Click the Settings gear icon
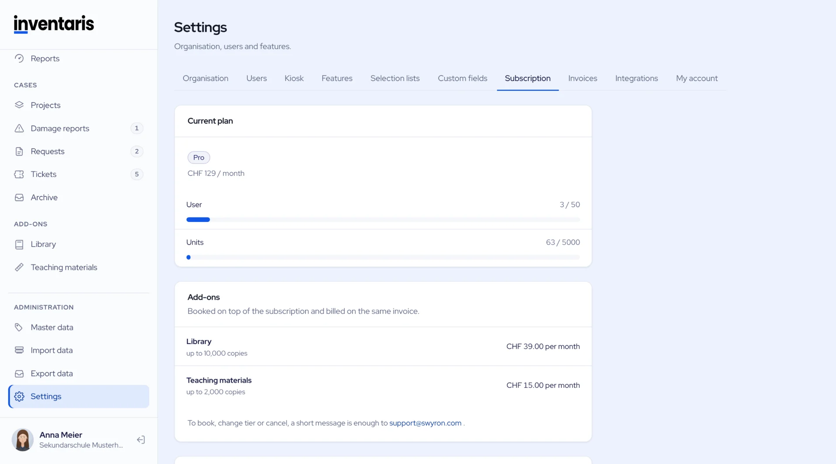The height and width of the screenshot is (464, 836). [19, 397]
